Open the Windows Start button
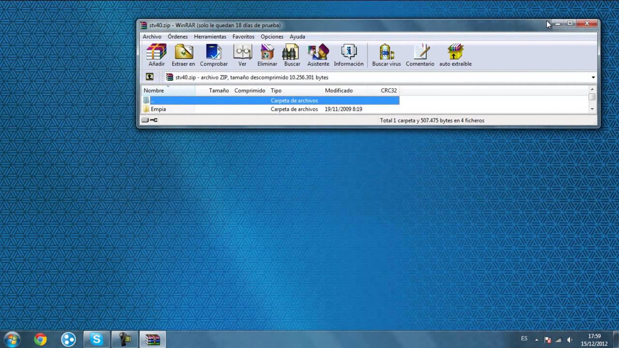 pos(12,339)
